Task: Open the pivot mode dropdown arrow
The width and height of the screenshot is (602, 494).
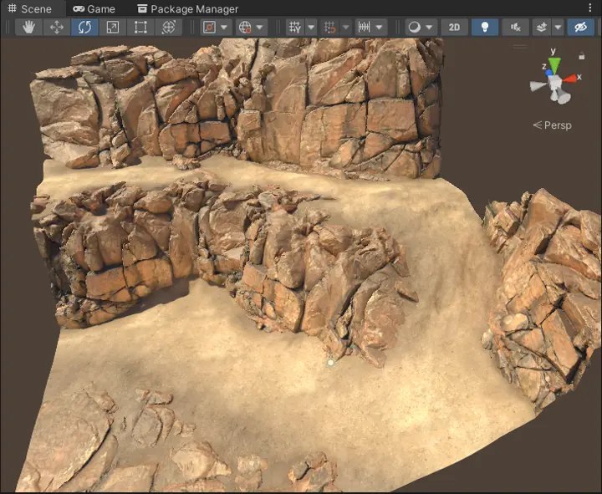Action: pos(224,28)
